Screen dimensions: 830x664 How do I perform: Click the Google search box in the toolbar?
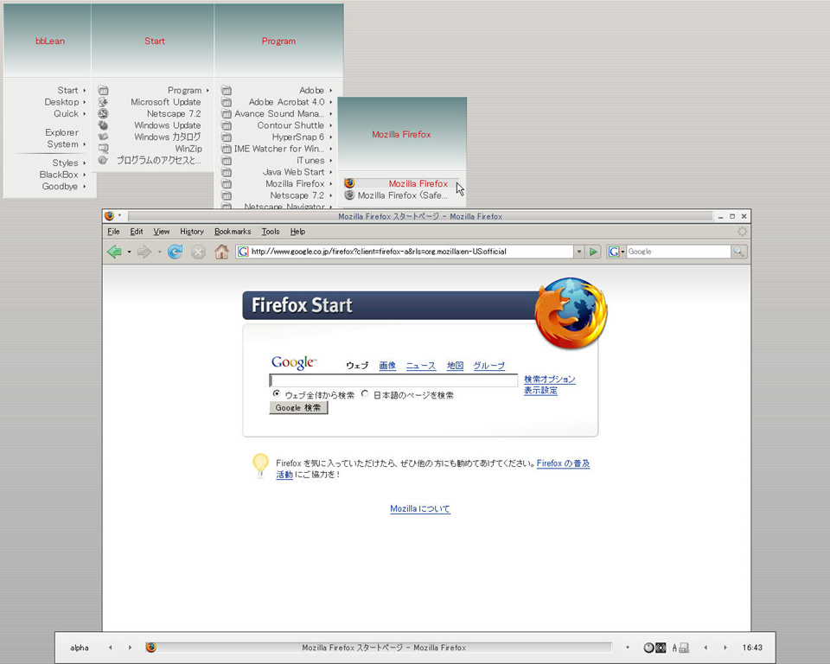point(679,252)
